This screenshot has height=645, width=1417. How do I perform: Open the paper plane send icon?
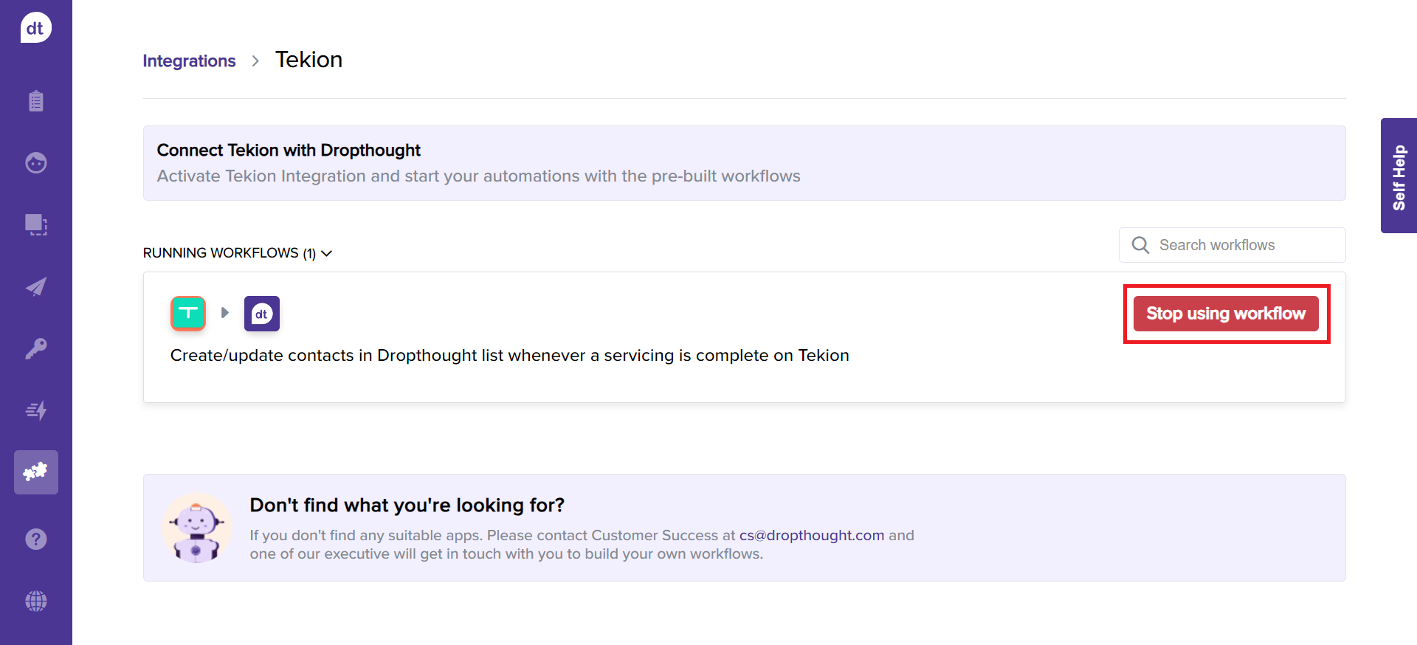click(35, 286)
